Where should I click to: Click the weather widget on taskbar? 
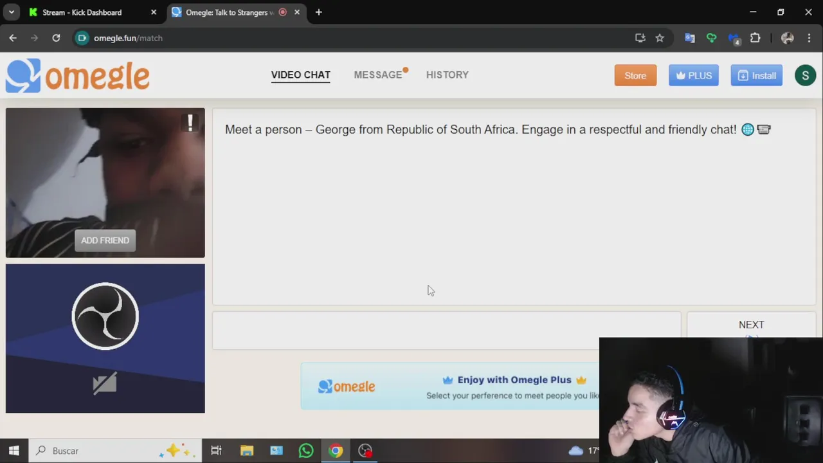[584, 451]
